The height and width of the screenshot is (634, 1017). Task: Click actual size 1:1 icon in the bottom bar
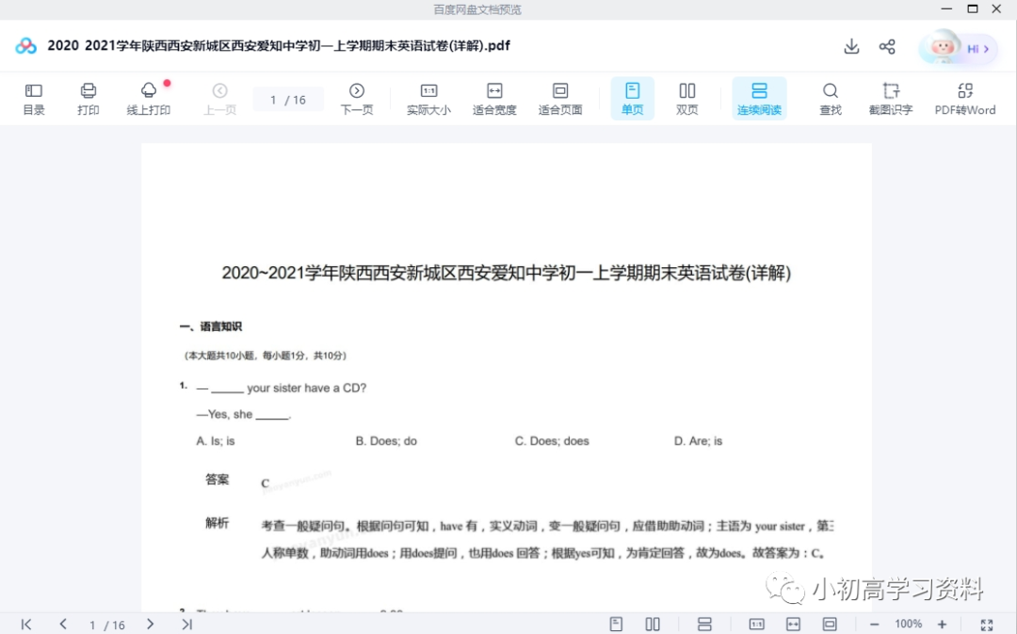(756, 625)
